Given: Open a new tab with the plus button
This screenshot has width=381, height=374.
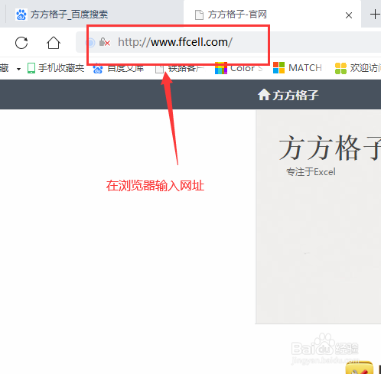Looking at the screenshot, I should pos(375,15).
